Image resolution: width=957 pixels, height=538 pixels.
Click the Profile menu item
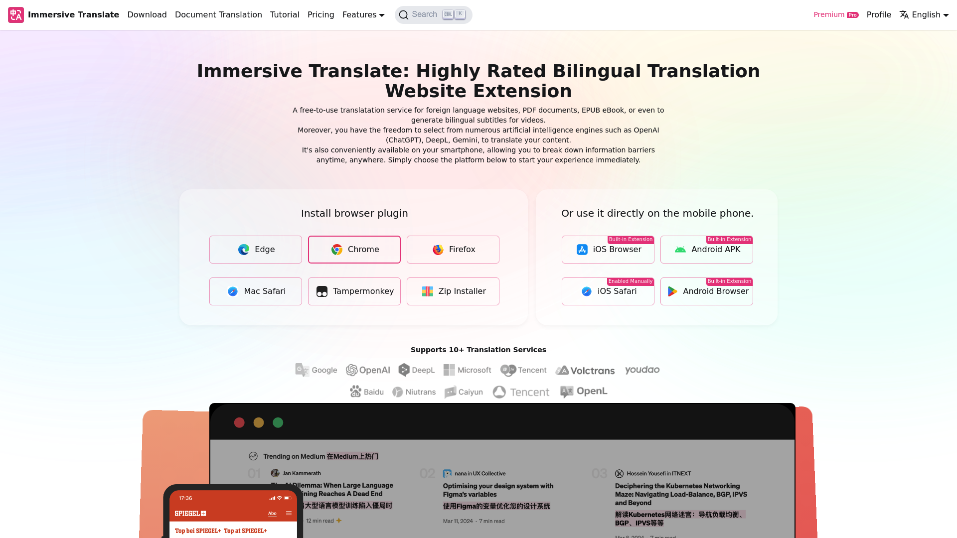click(x=879, y=14)
